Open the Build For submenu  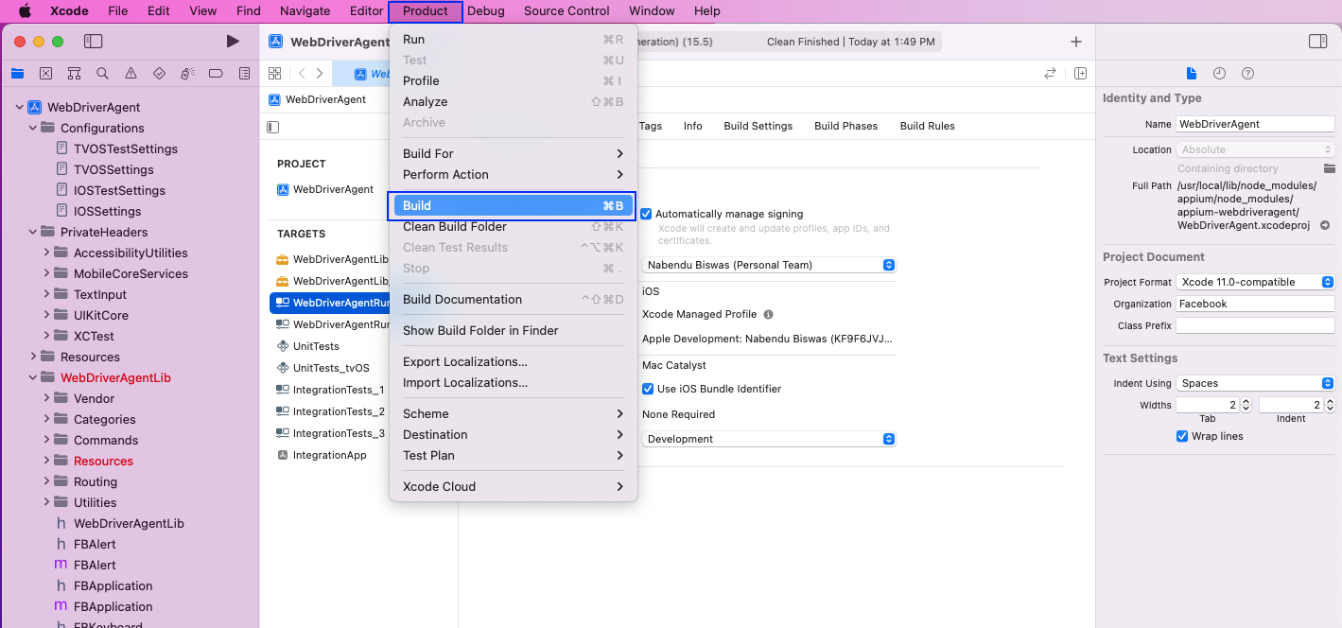tap(514, 153)
